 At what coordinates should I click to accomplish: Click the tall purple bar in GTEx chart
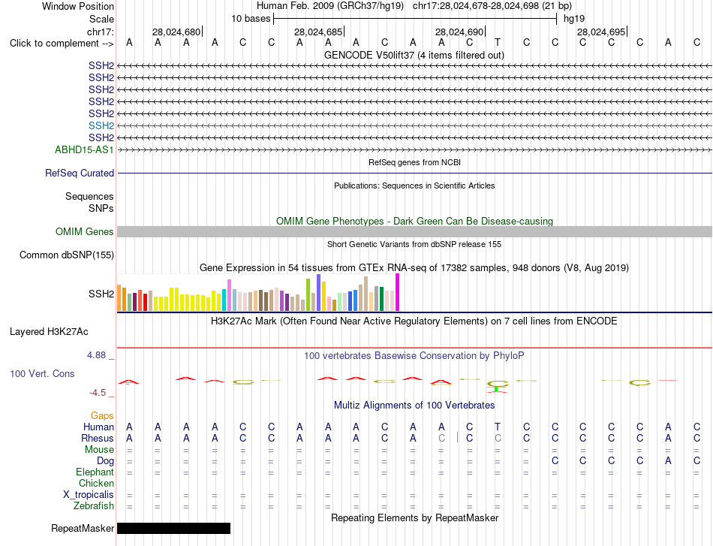[x=319, y=293]
